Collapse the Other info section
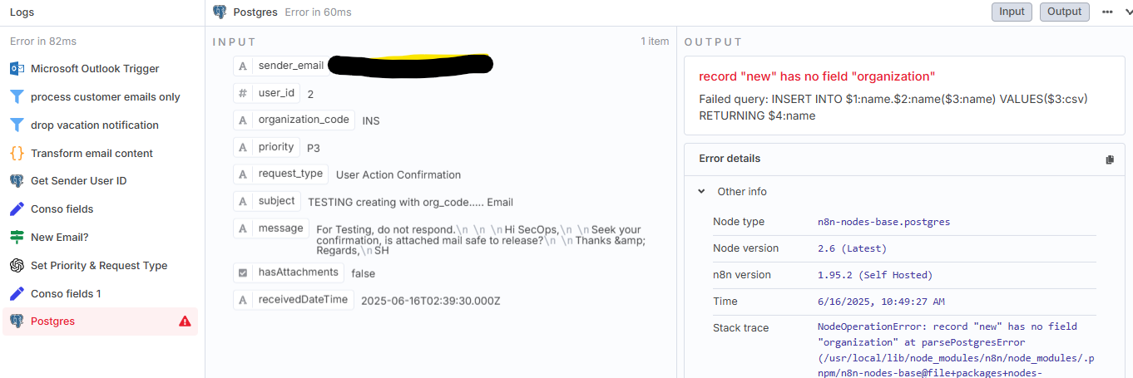This screenshot has width=1133, height=378. [x=702, y=192]
